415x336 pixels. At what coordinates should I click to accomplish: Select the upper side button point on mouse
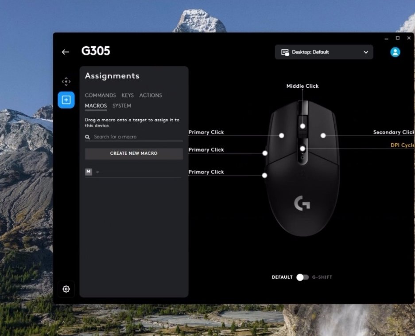point(265,153)
